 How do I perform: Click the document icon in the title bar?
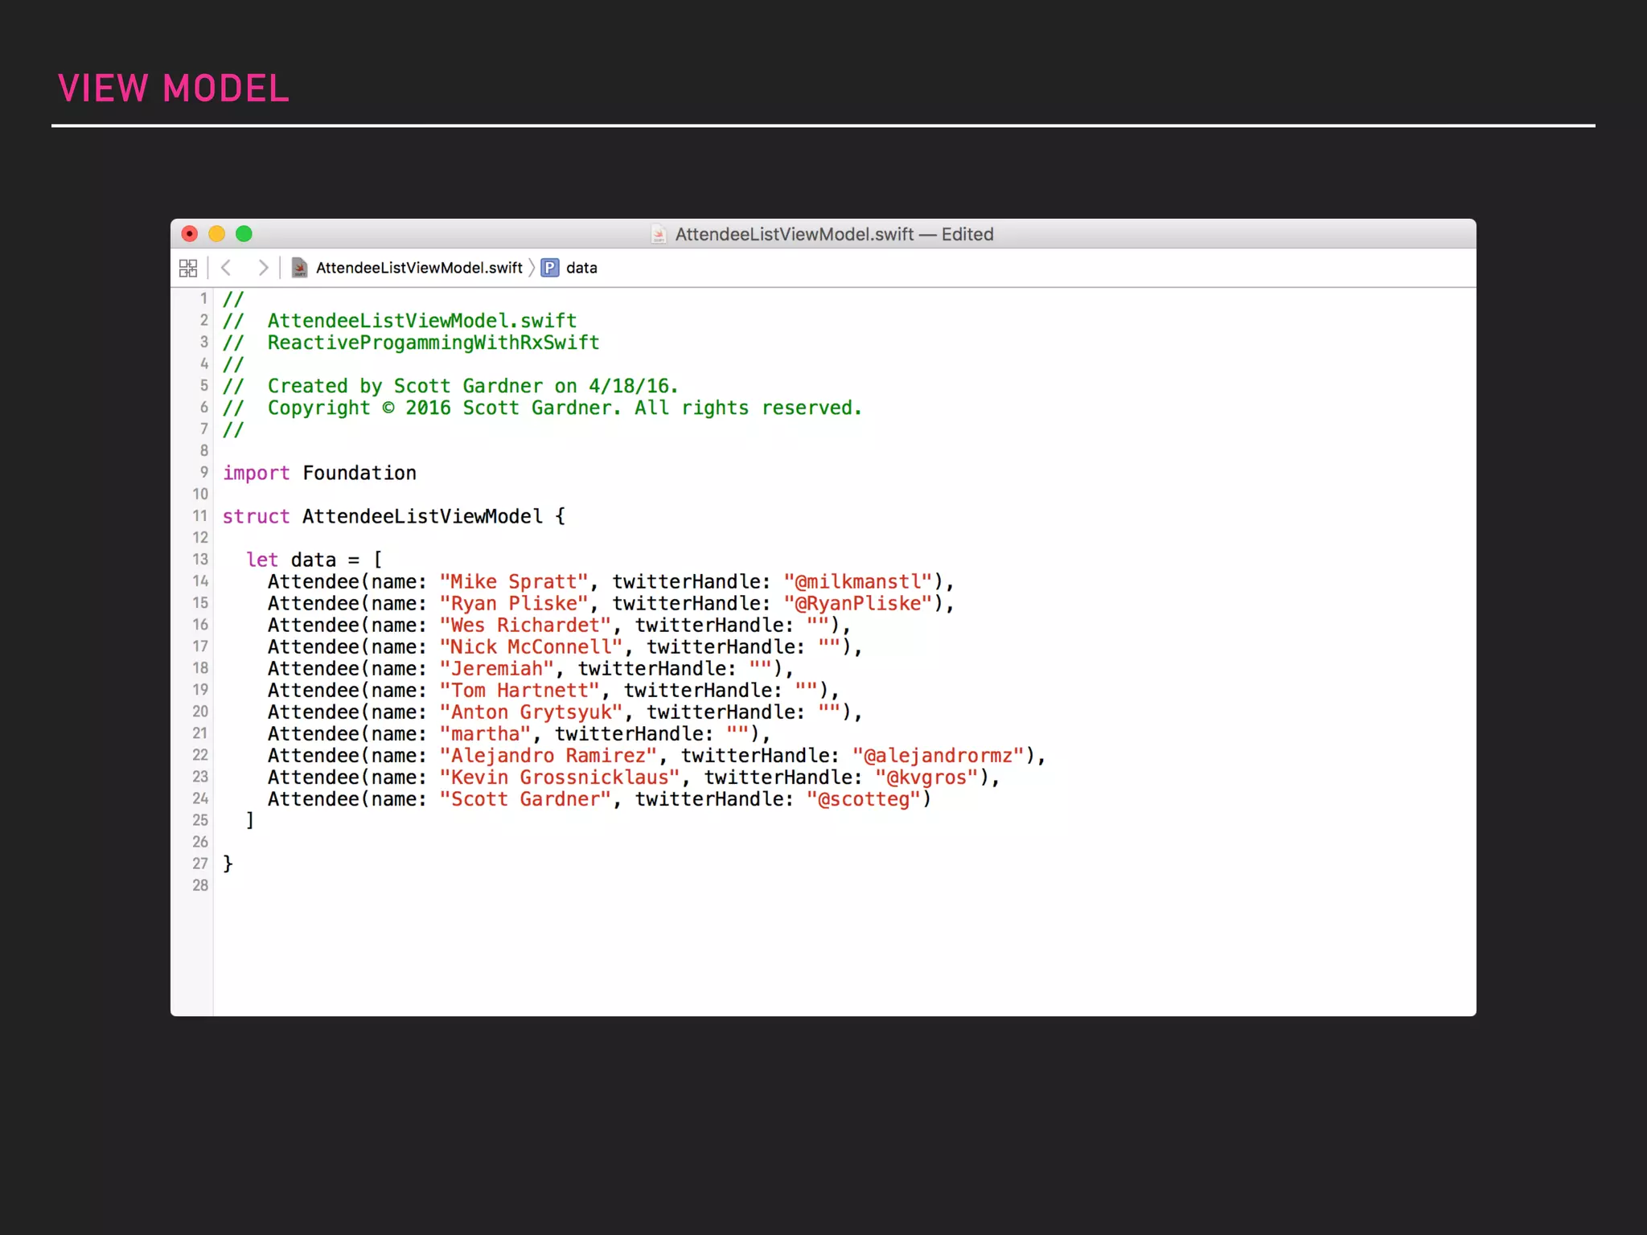(659, 234)
